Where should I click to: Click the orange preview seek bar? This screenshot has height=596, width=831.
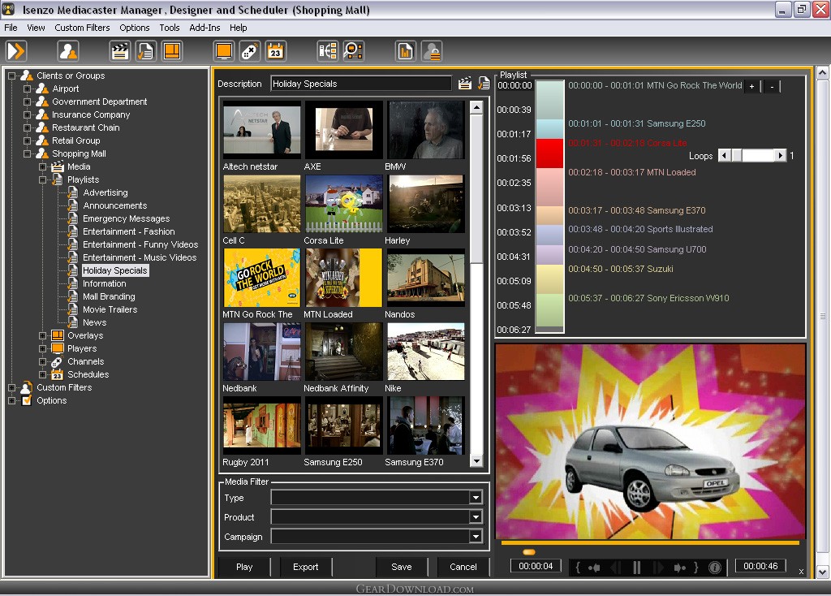pyautogui.click(x=650, y=543)
